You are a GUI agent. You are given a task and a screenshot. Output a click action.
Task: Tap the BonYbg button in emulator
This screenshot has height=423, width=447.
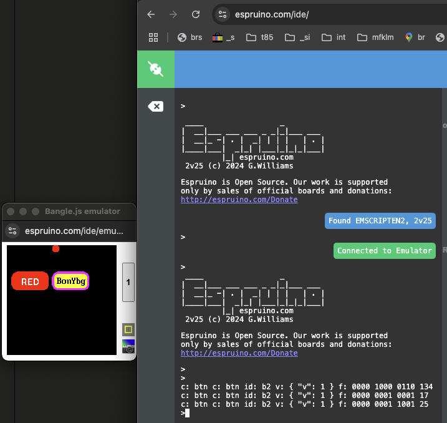[70, 281]
